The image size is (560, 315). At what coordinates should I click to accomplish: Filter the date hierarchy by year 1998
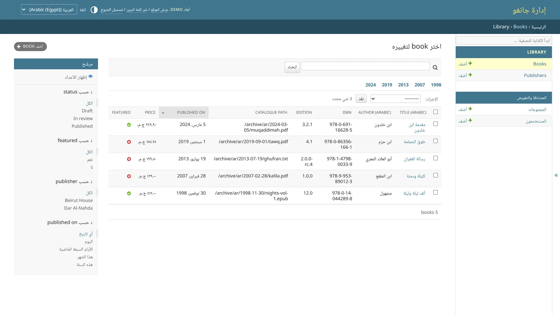point(436,85)
